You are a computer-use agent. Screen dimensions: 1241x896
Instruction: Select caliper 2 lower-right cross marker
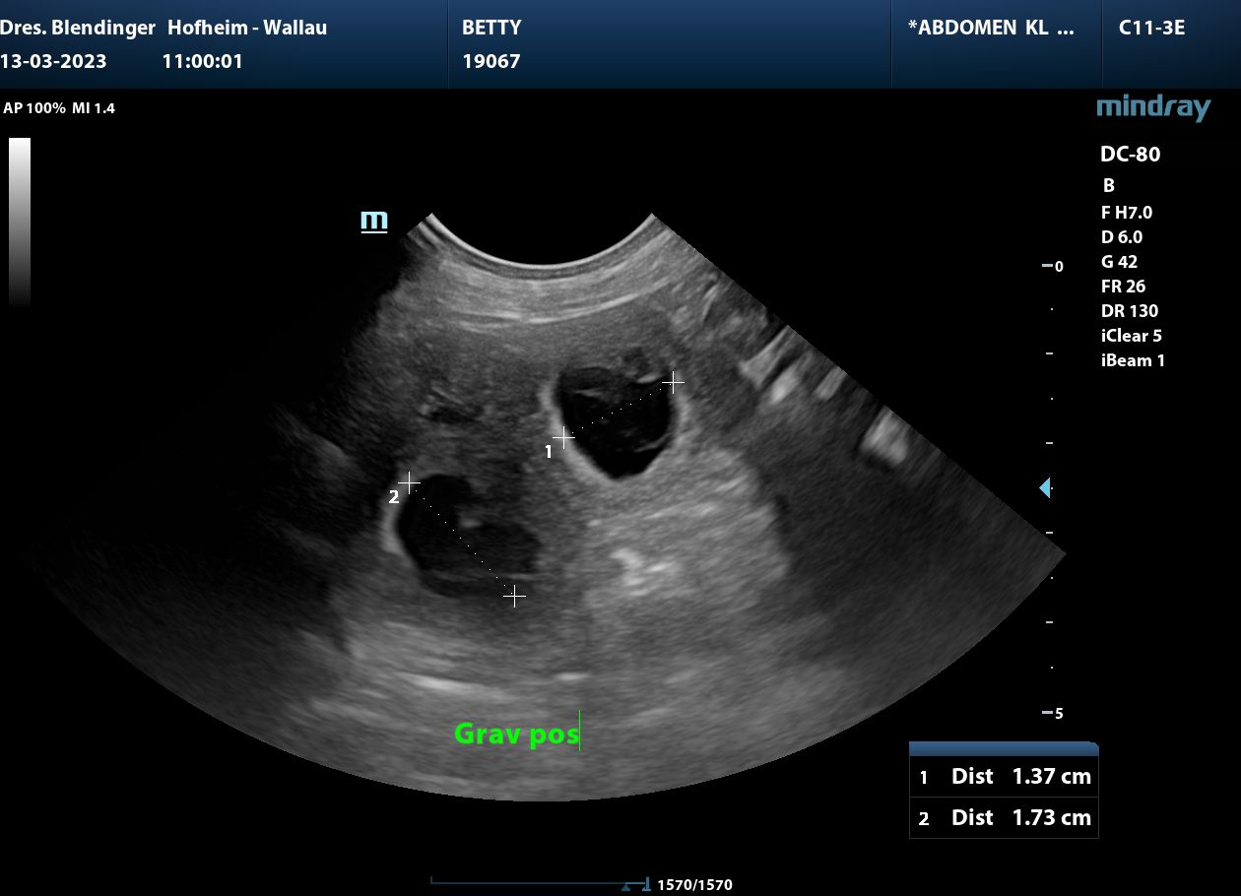(514, 596)
